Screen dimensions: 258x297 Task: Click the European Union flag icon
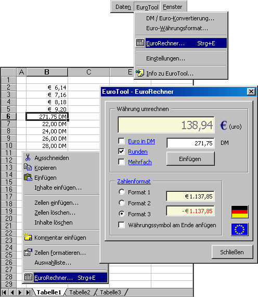point(239,229)
